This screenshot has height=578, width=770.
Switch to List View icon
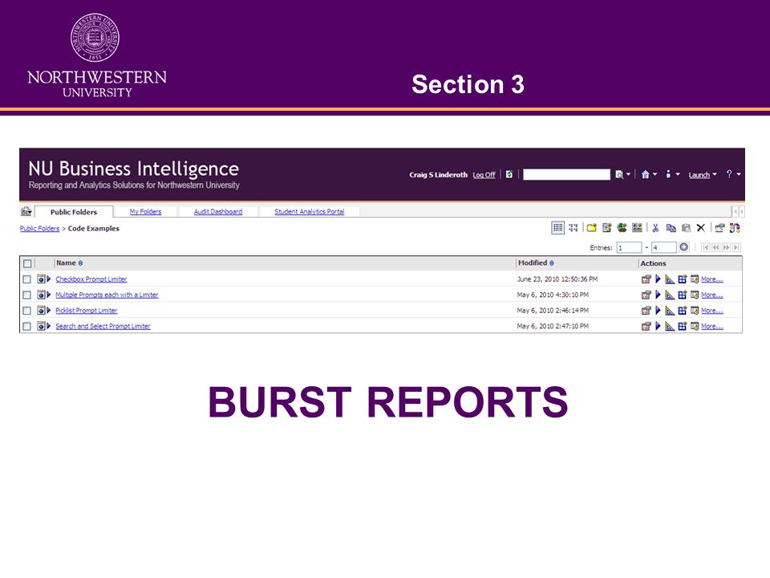[x=558, y=227]
